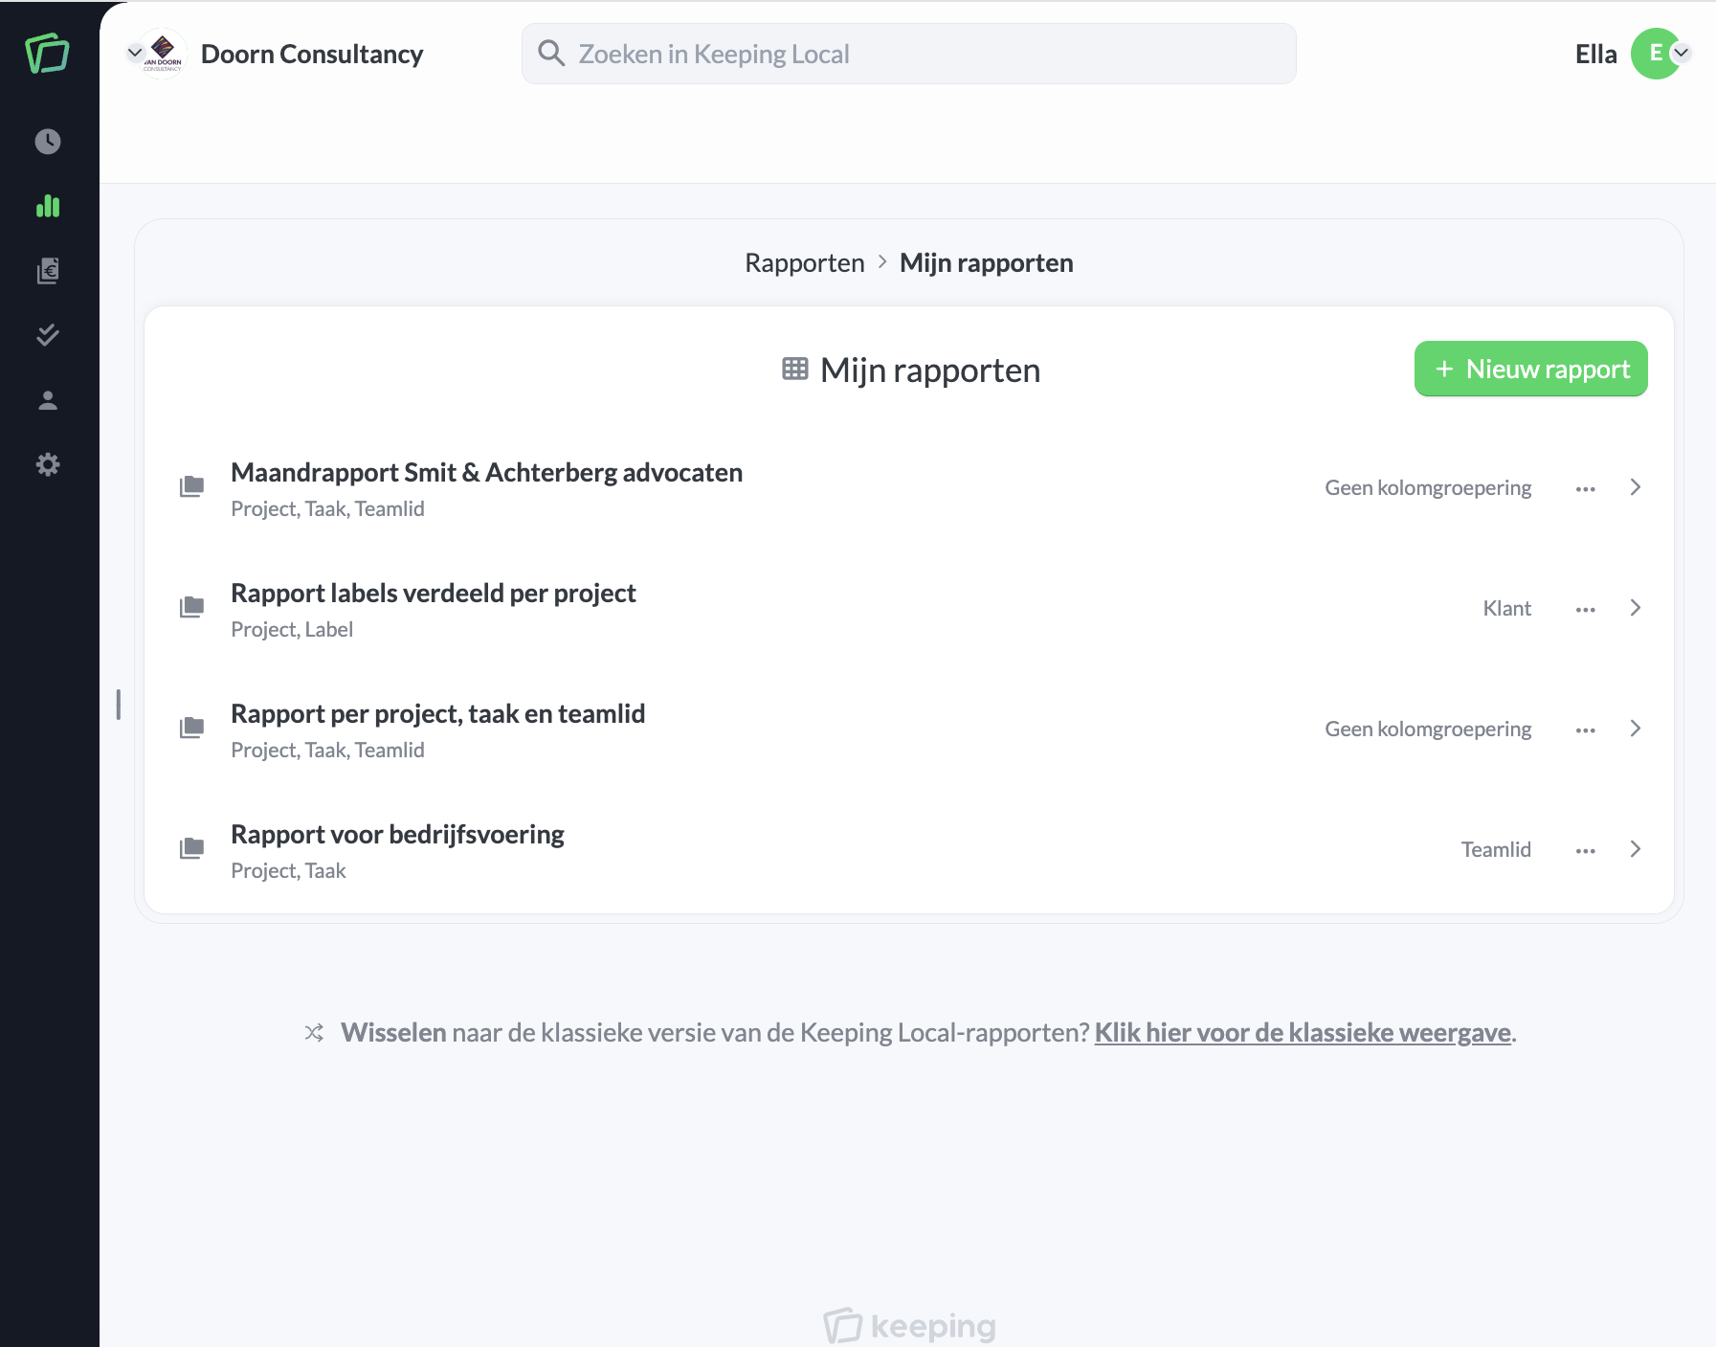The width and height of the screenshot is (1716, 1347).
Task: Open the time tracking clock icon
Action: click(48, 142)
